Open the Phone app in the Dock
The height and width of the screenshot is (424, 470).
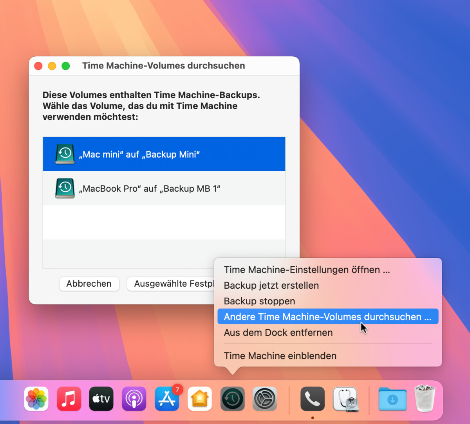point(312,399)
